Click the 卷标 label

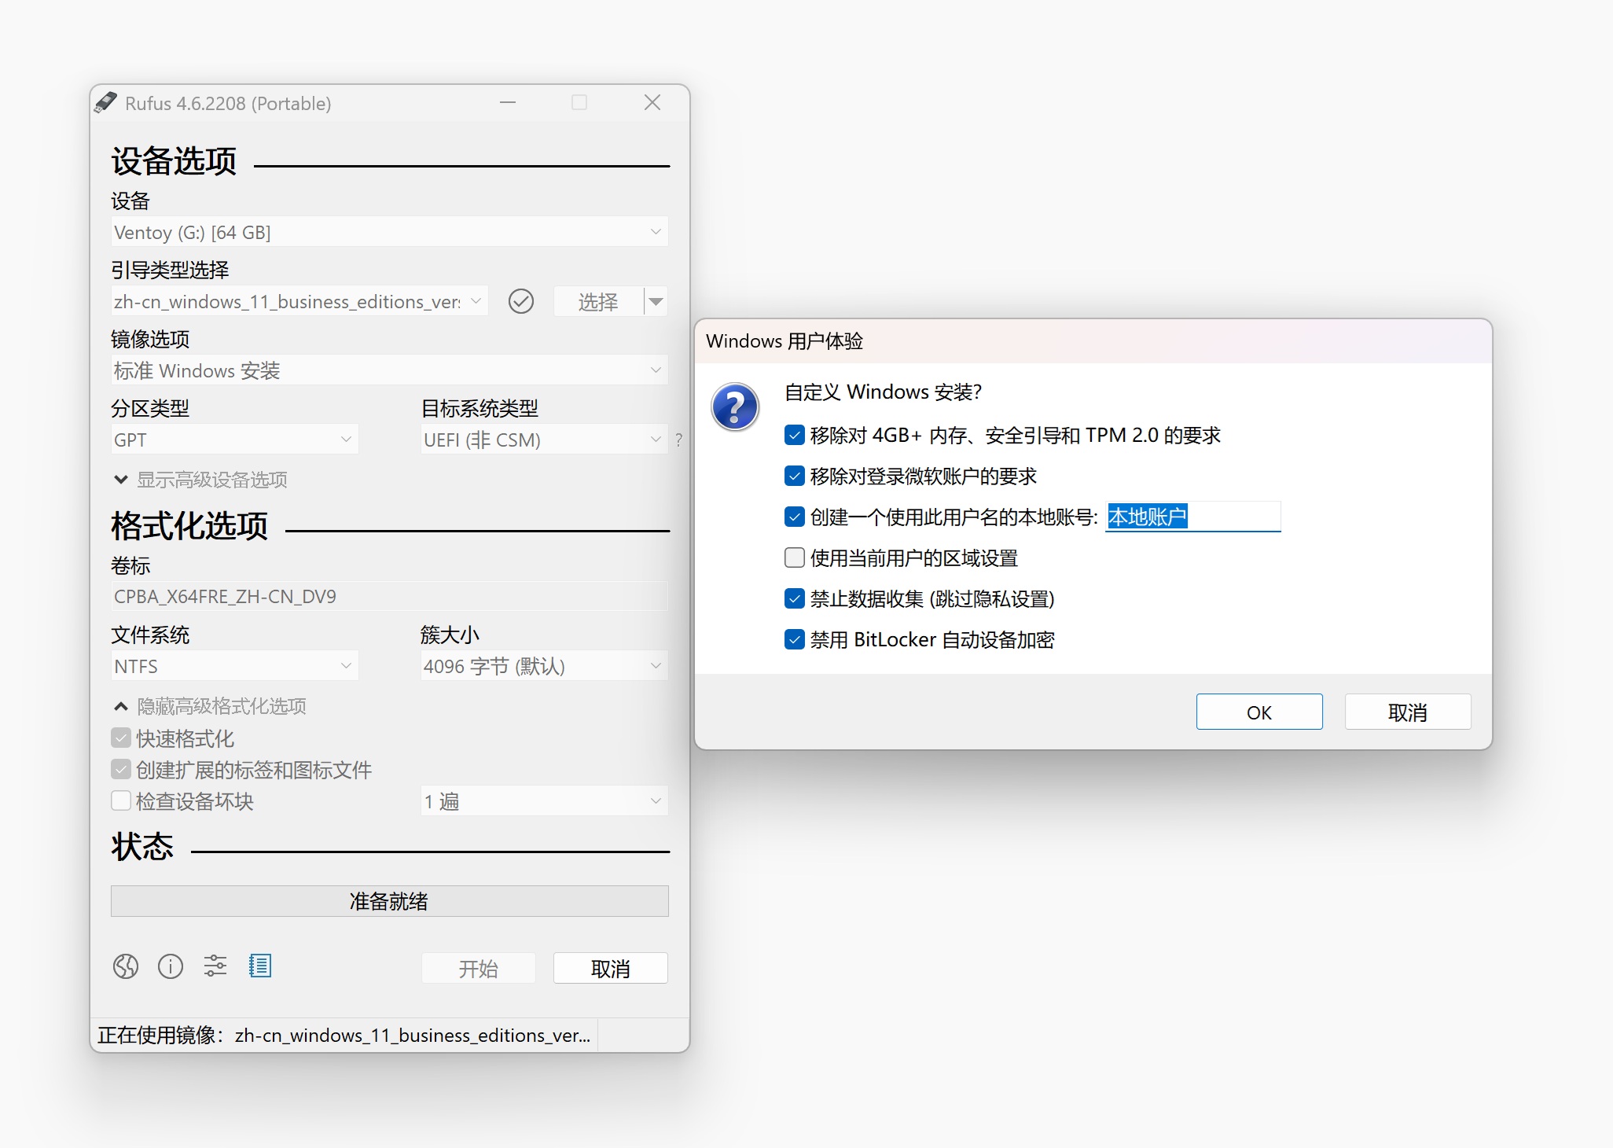(130, 566)
